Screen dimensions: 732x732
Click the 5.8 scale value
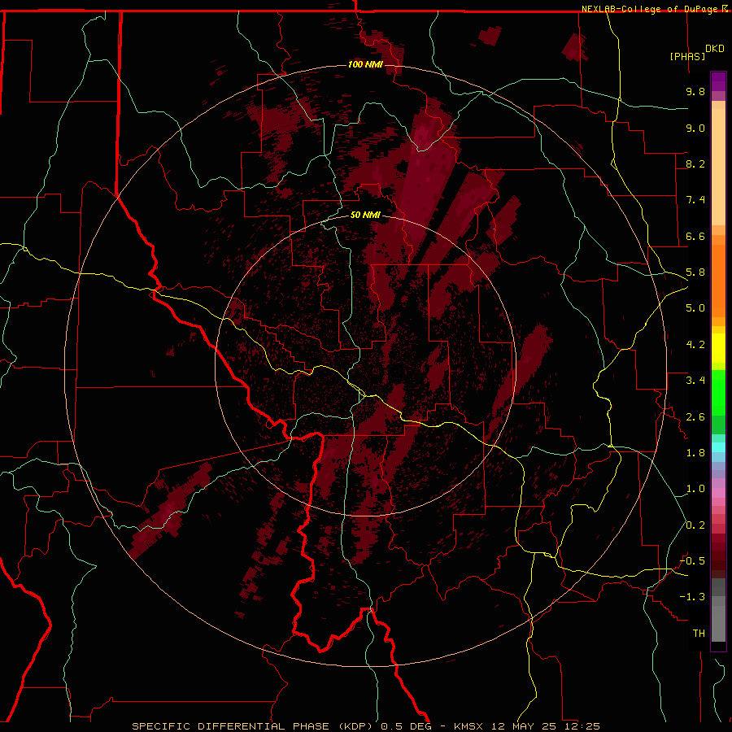click(x=695, y=272)
